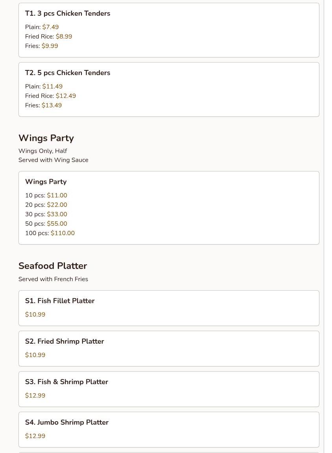Click the Wings Party section heading
Image resolution: width=332 pixels, height=453 pixels.
point(46,138)
